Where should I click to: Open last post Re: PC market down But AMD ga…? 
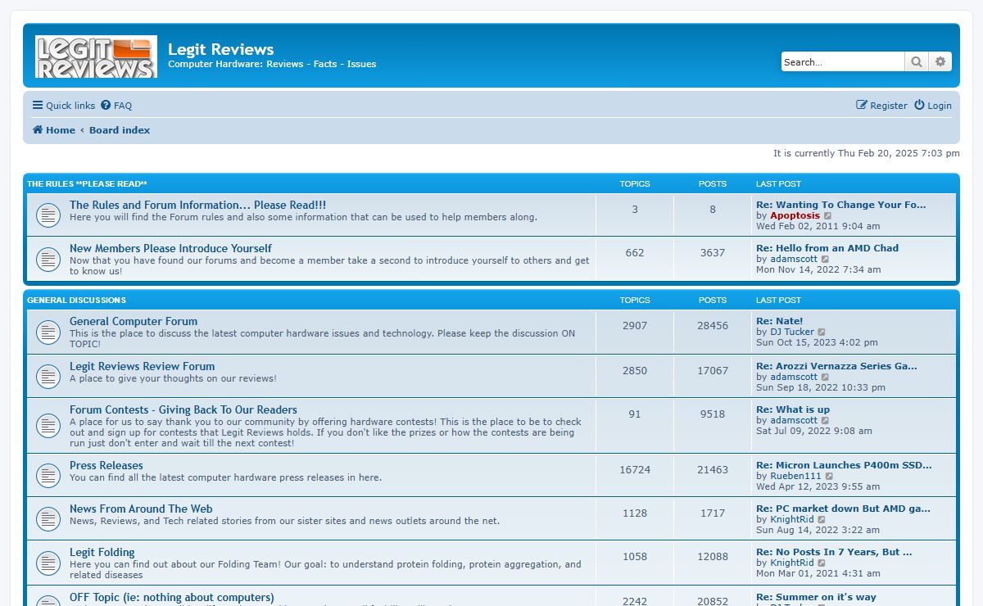tap(843, 509)
